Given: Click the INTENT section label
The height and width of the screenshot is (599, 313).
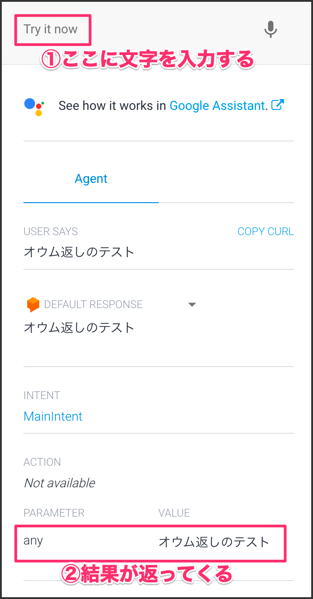Looking at the screenshot, I should (42, 395).
